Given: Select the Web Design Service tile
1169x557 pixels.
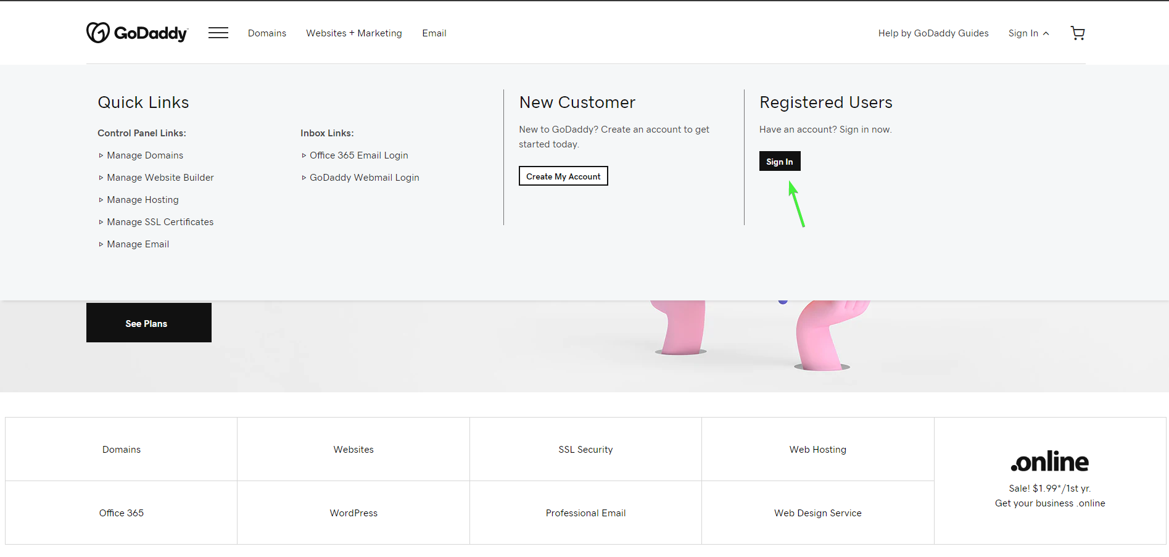Looking at the screenshot, I should pos(818,513).
